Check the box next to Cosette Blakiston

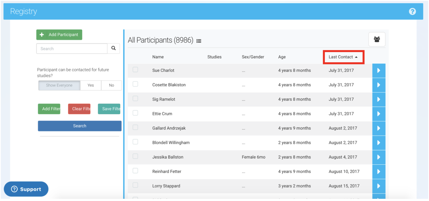click(135, 84)
